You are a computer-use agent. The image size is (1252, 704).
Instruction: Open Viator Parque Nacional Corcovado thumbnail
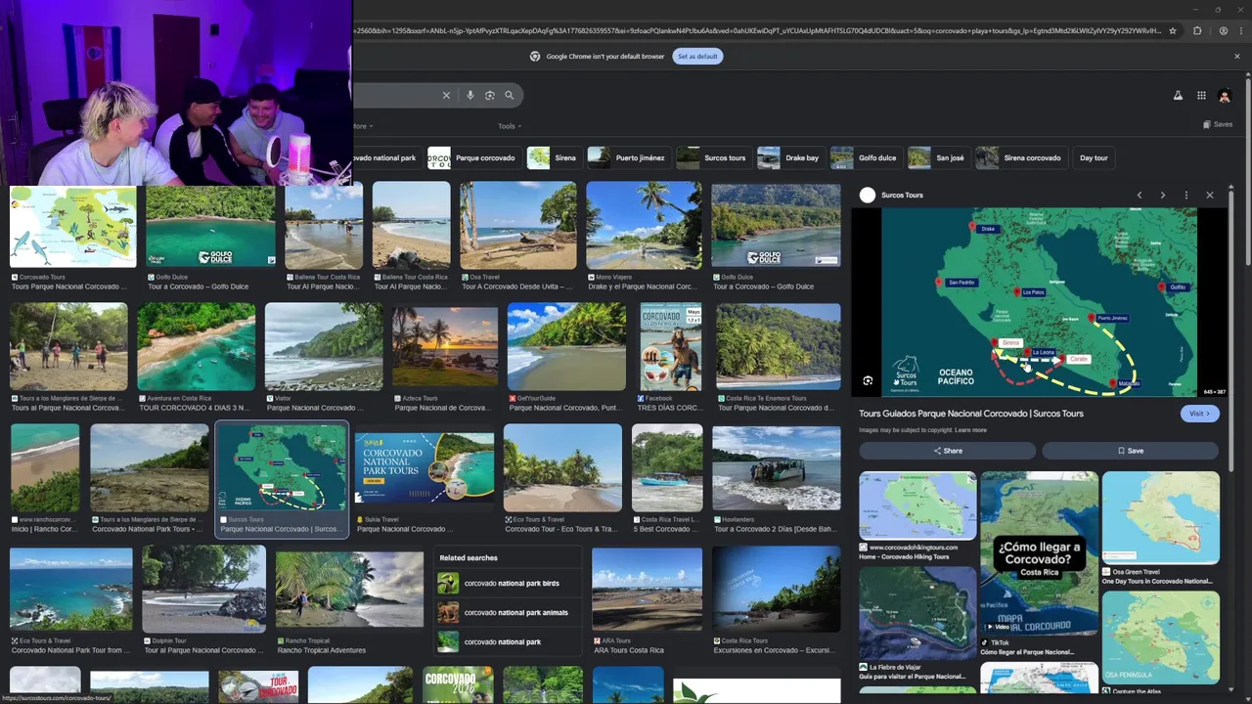[324, 347]
